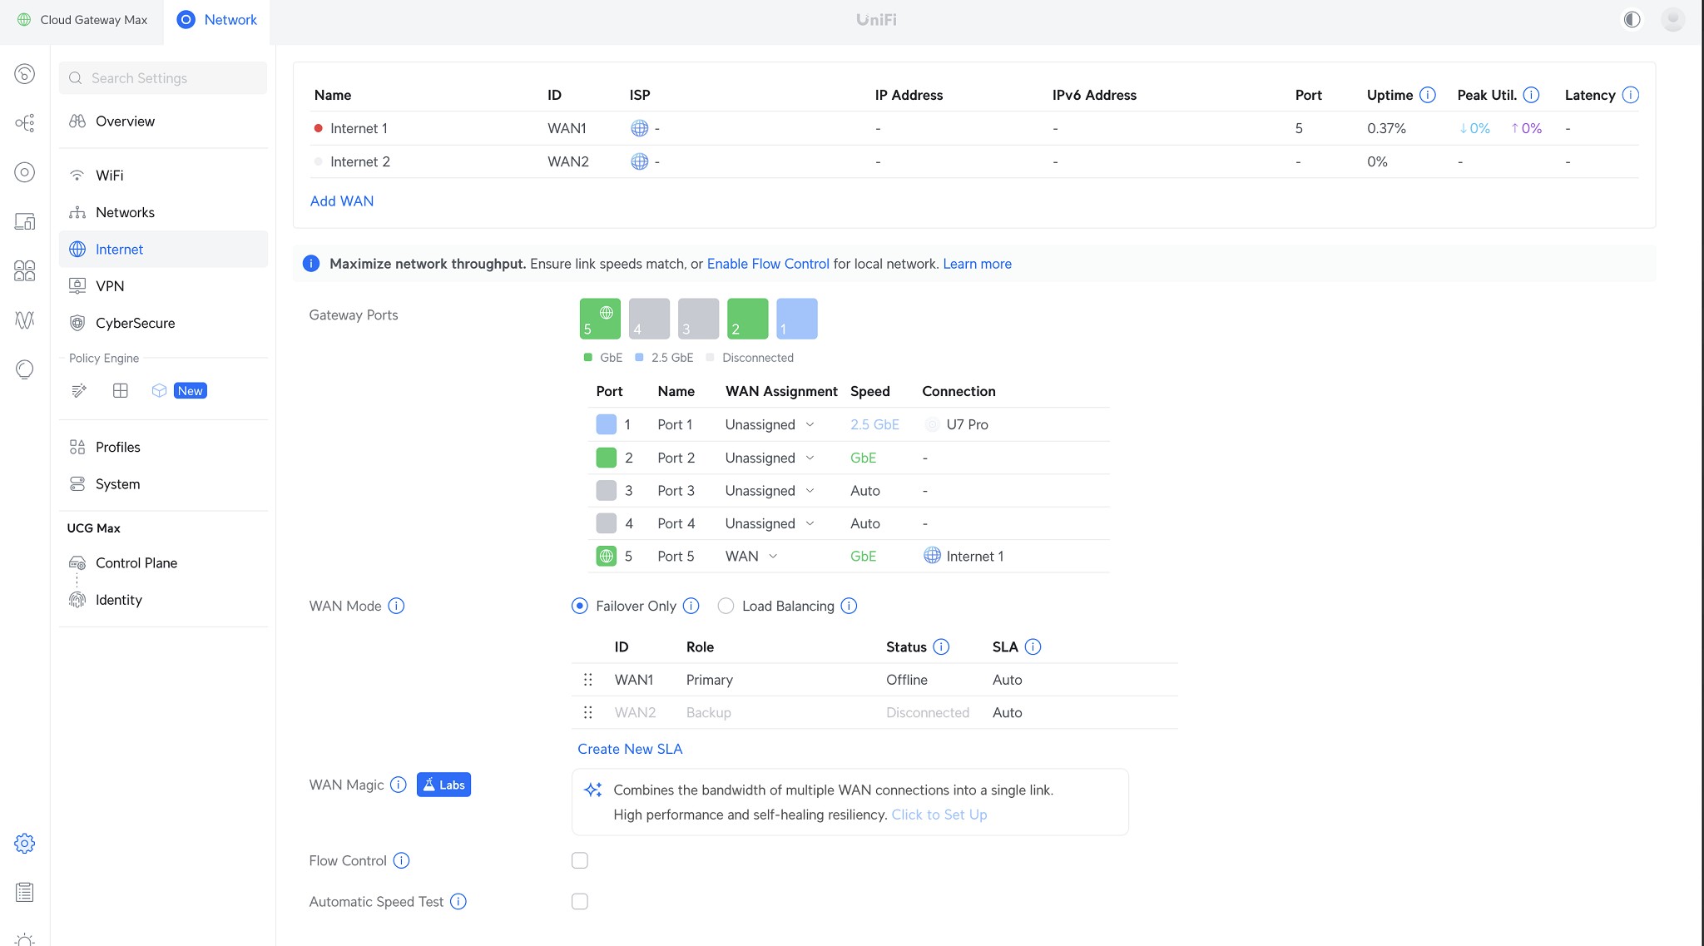Expand Port 3 Unassigned dropdown

[770, 491]
